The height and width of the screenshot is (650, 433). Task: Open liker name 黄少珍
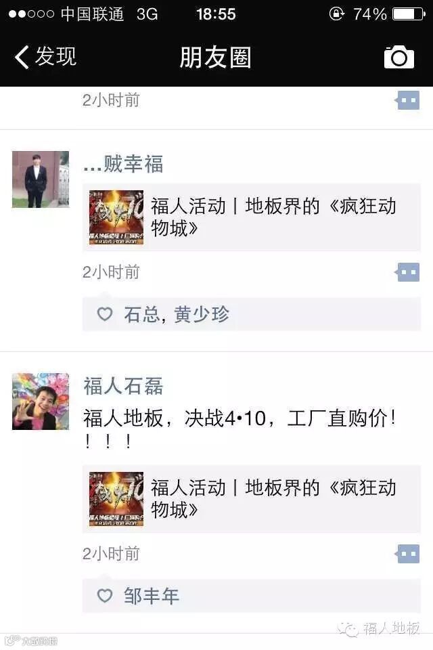click(202, 314)
